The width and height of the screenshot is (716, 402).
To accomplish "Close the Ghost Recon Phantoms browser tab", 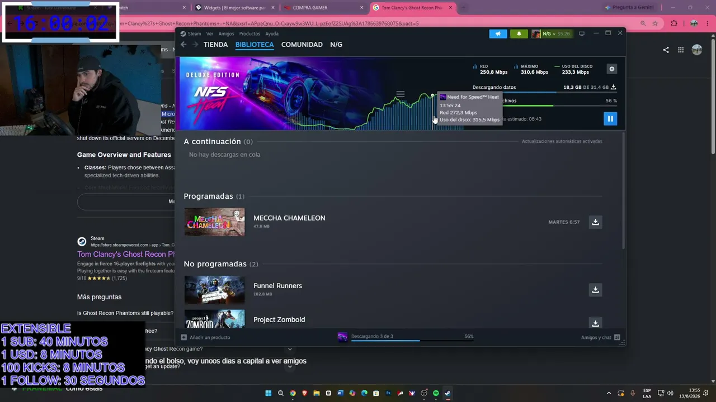I will (449, 8).
